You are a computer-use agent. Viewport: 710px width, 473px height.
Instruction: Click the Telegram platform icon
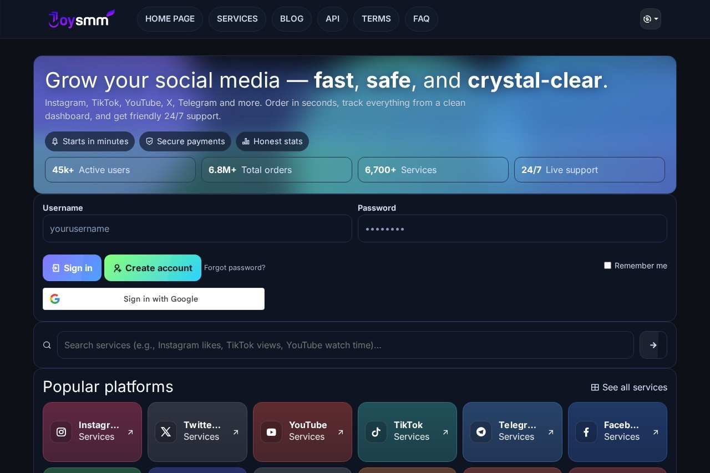coord(481,432)
